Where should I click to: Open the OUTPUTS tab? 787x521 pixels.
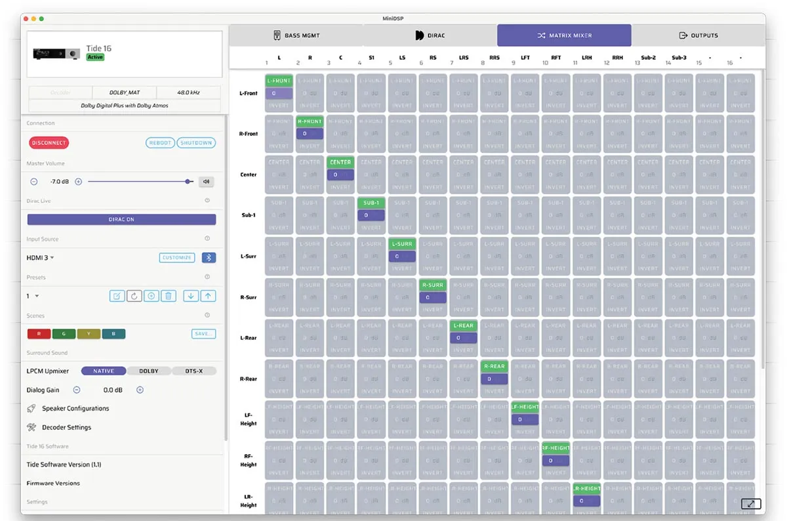[698, 35]
